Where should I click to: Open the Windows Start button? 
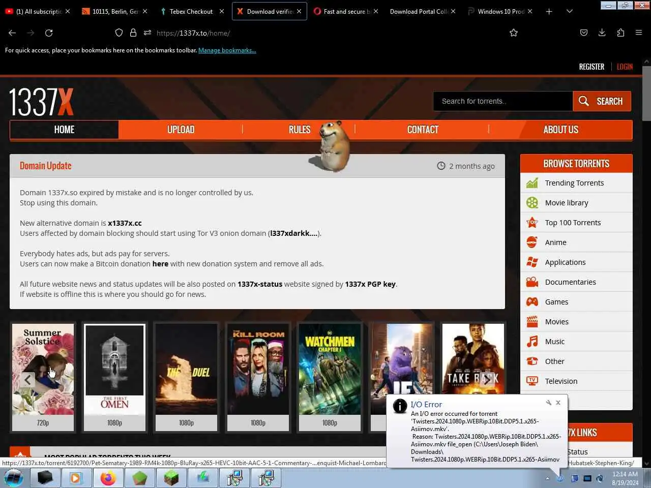[14, 478]
